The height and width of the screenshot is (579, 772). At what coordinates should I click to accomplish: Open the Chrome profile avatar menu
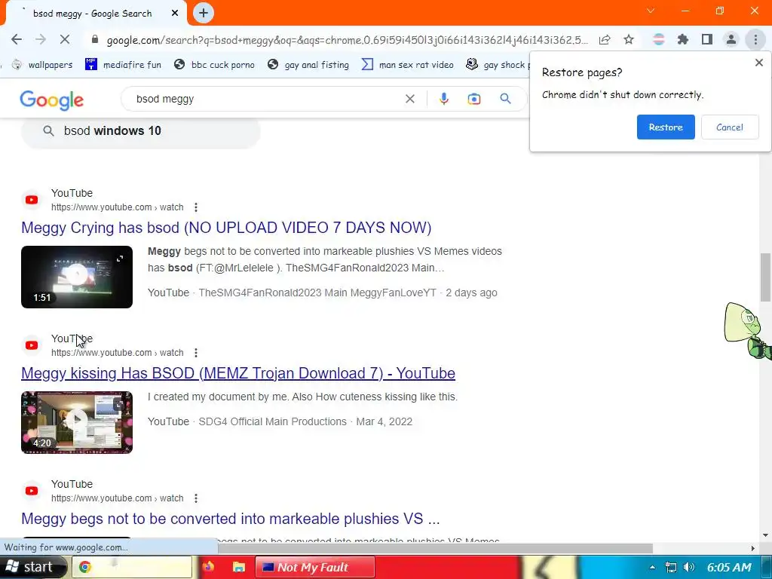click(x=731, y=39)
